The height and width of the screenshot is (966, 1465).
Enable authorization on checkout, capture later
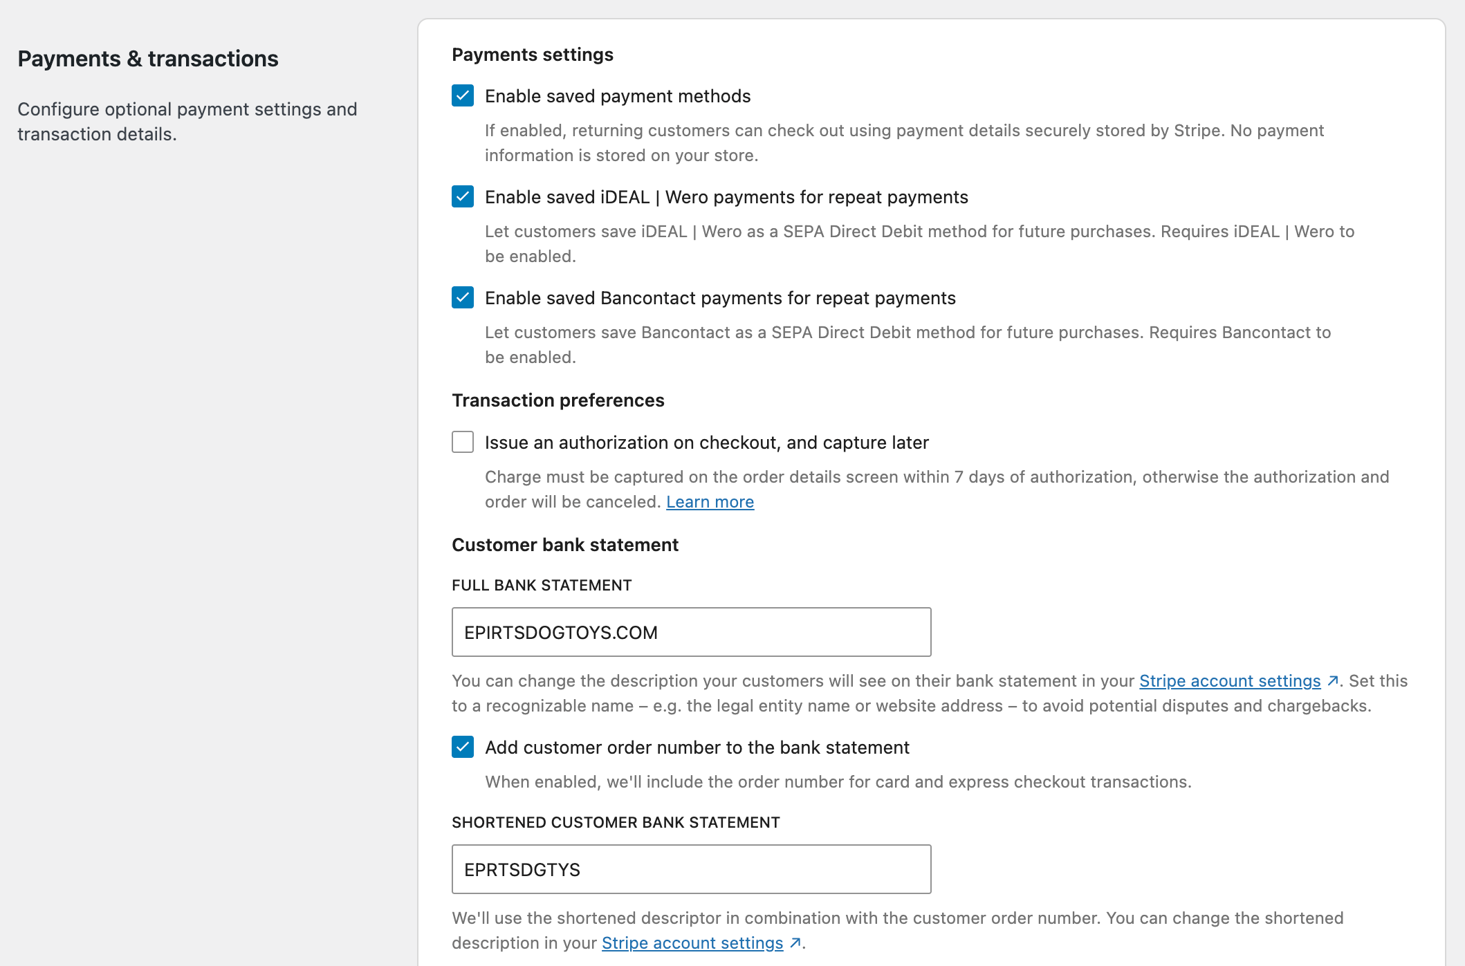click(463, 443)
